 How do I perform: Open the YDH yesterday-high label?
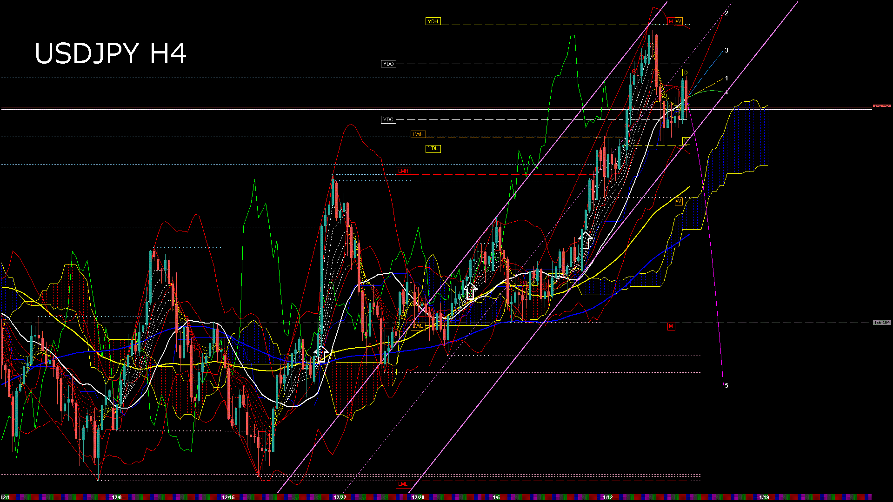pos(433,21)
